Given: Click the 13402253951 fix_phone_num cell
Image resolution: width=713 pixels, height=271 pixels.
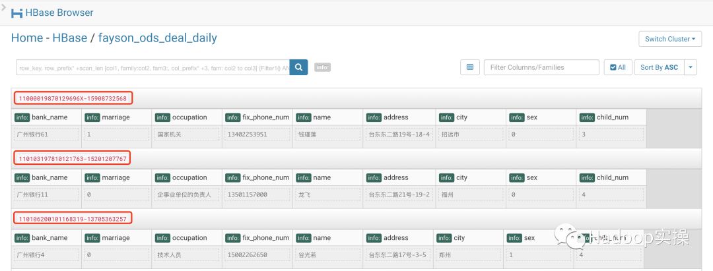Looking at the screenshot, I should pyautogui.click(x=257, y=135).
